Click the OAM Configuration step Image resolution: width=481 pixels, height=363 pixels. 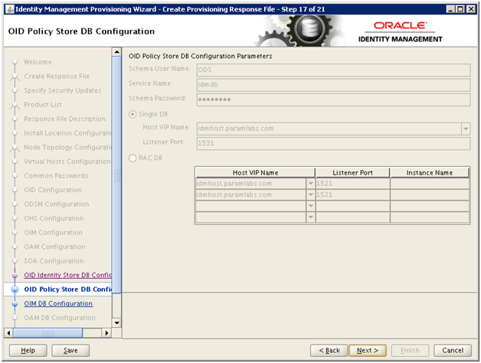pyautogui.click(x=54, y=247)
